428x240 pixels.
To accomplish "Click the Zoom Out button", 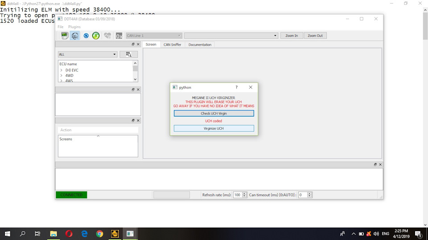I will [x=315, y=36].
